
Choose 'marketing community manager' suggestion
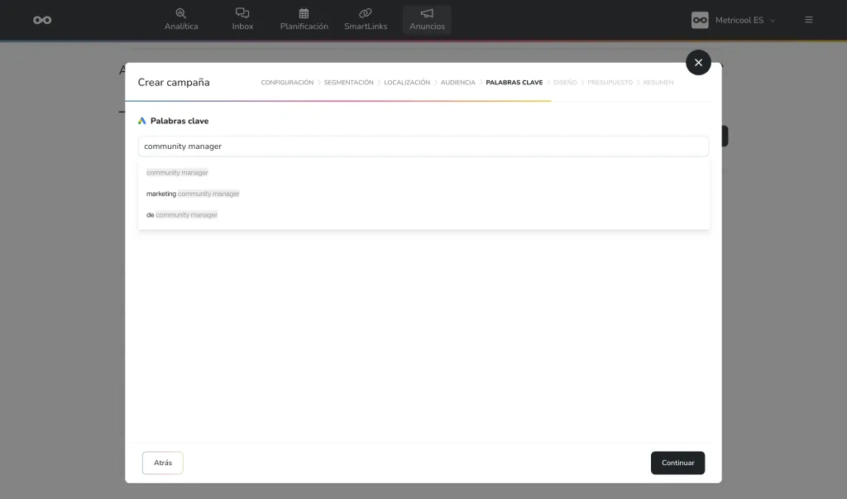[193, 194]
